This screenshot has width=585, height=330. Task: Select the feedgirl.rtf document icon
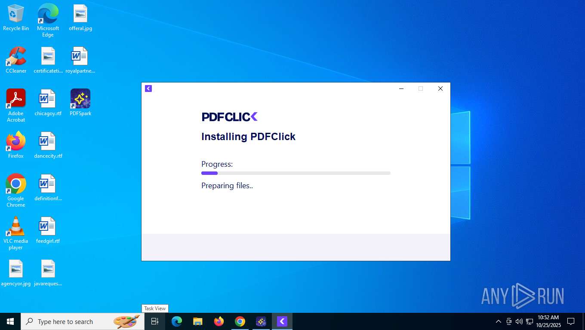coord(48,230)
